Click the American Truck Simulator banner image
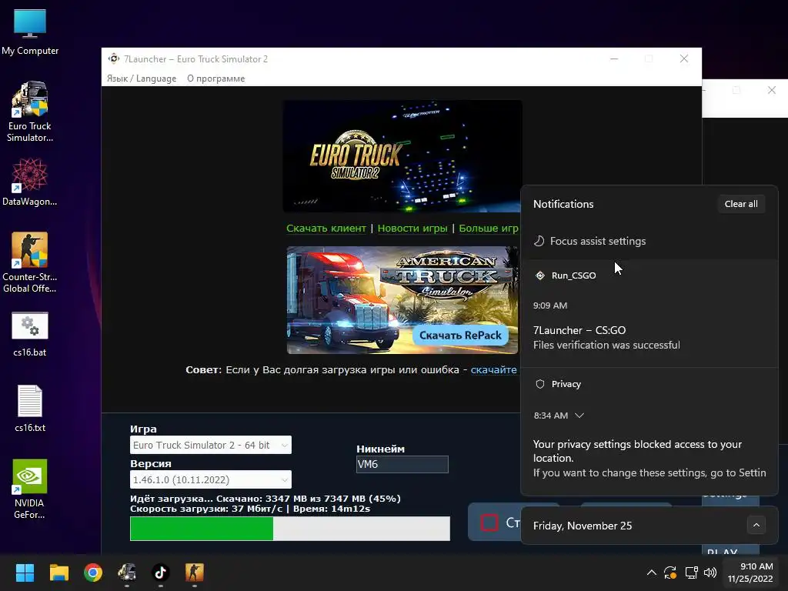This screenshot has width=788, height=591. pos(403,300)
